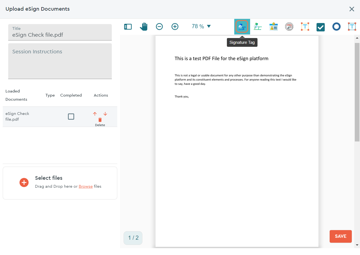Select the radio button tag tool
This screenshot has height=255, width=360.
pos(336,27)
